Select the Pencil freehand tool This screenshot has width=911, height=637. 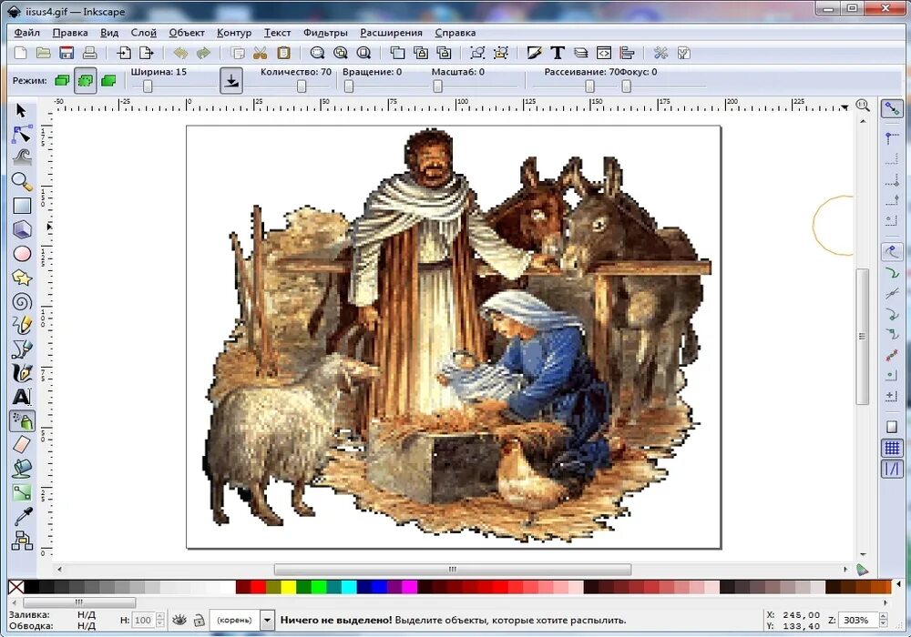click(22, 326)
